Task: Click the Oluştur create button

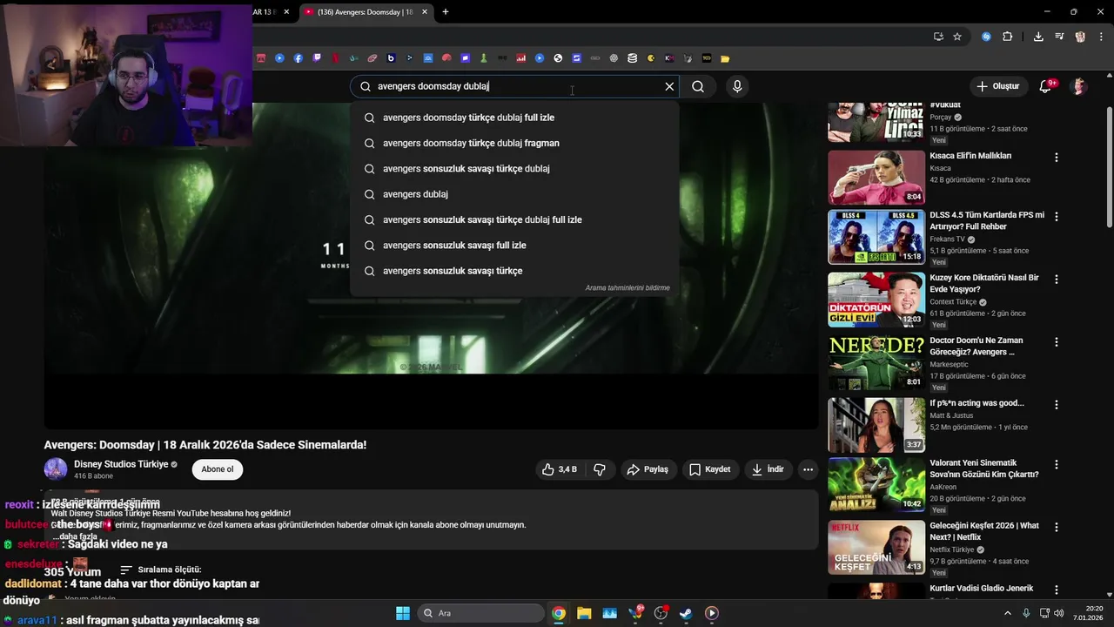Action: tap(997, 86)
